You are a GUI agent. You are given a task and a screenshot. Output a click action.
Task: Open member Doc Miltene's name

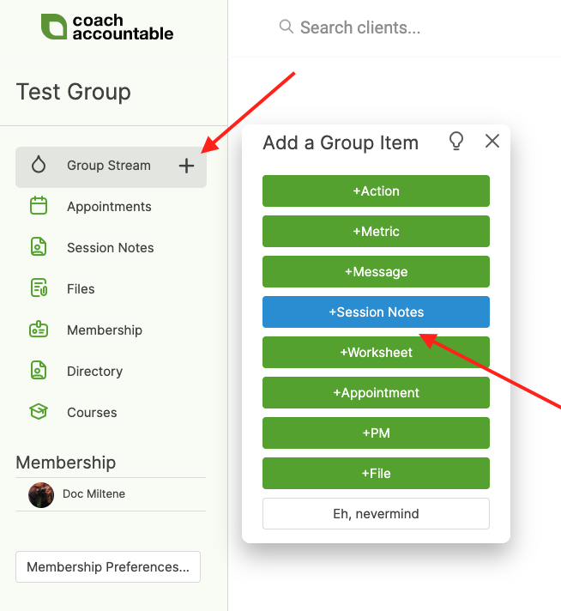tap(93, 493)
